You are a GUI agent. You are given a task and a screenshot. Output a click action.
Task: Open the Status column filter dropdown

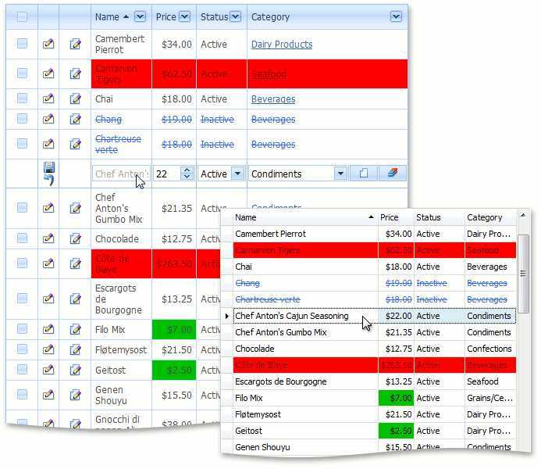coord(235,16)
